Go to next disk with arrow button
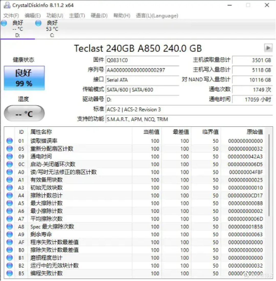276x281 pixels. point(268,48)
